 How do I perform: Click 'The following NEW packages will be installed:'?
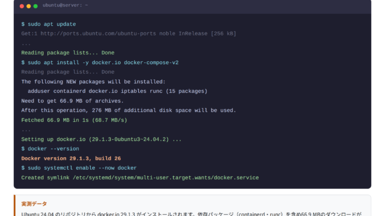click(x=94, y=82)
